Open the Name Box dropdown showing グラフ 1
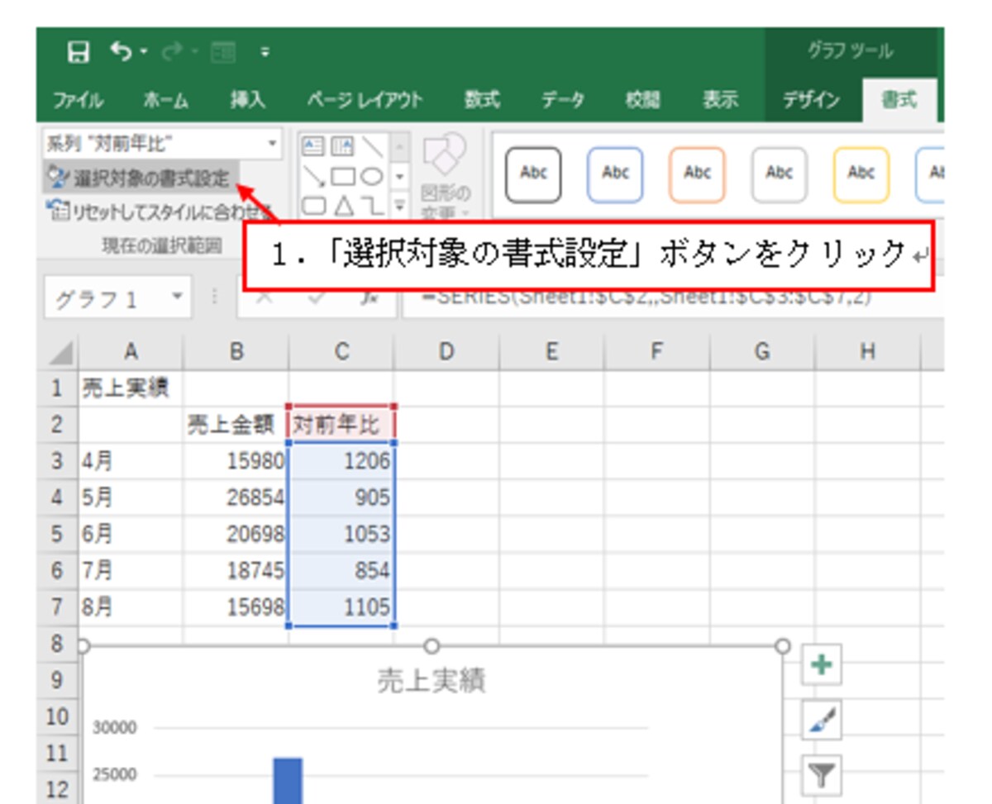992x804 pixels. (x=176, y=297)
